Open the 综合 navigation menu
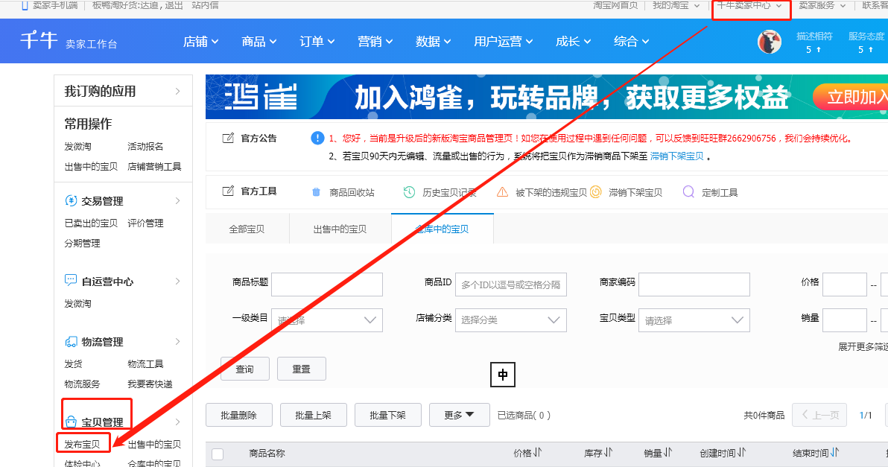 632,41
